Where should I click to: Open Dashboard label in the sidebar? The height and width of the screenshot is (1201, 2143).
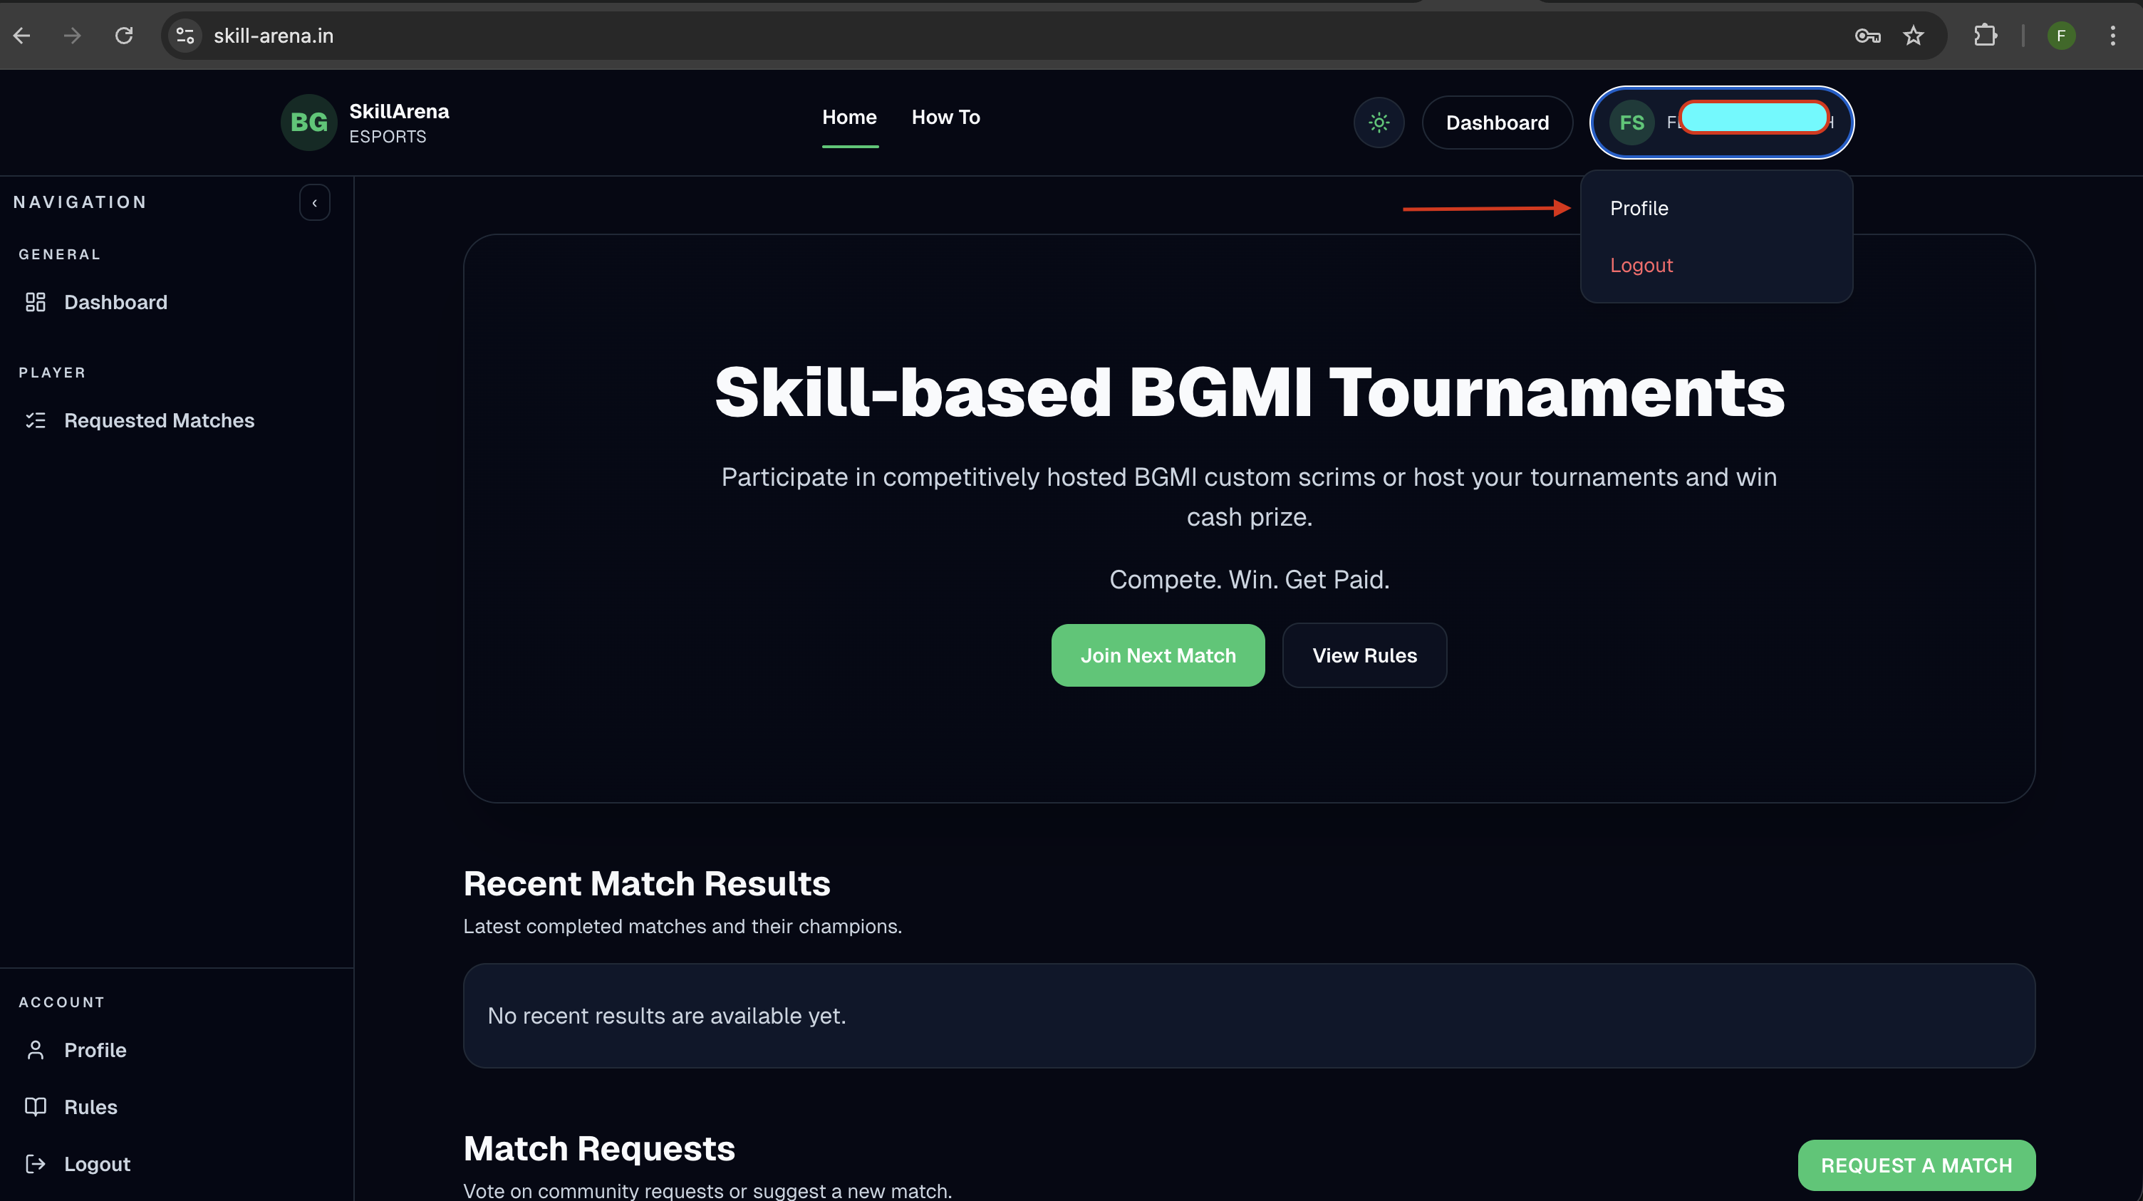pyautogui.click(x=115, y=302)
